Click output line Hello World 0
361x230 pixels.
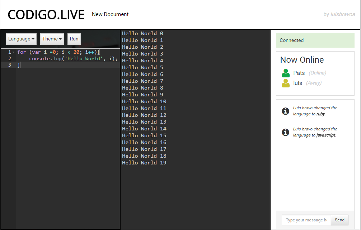tap(142, 34)
